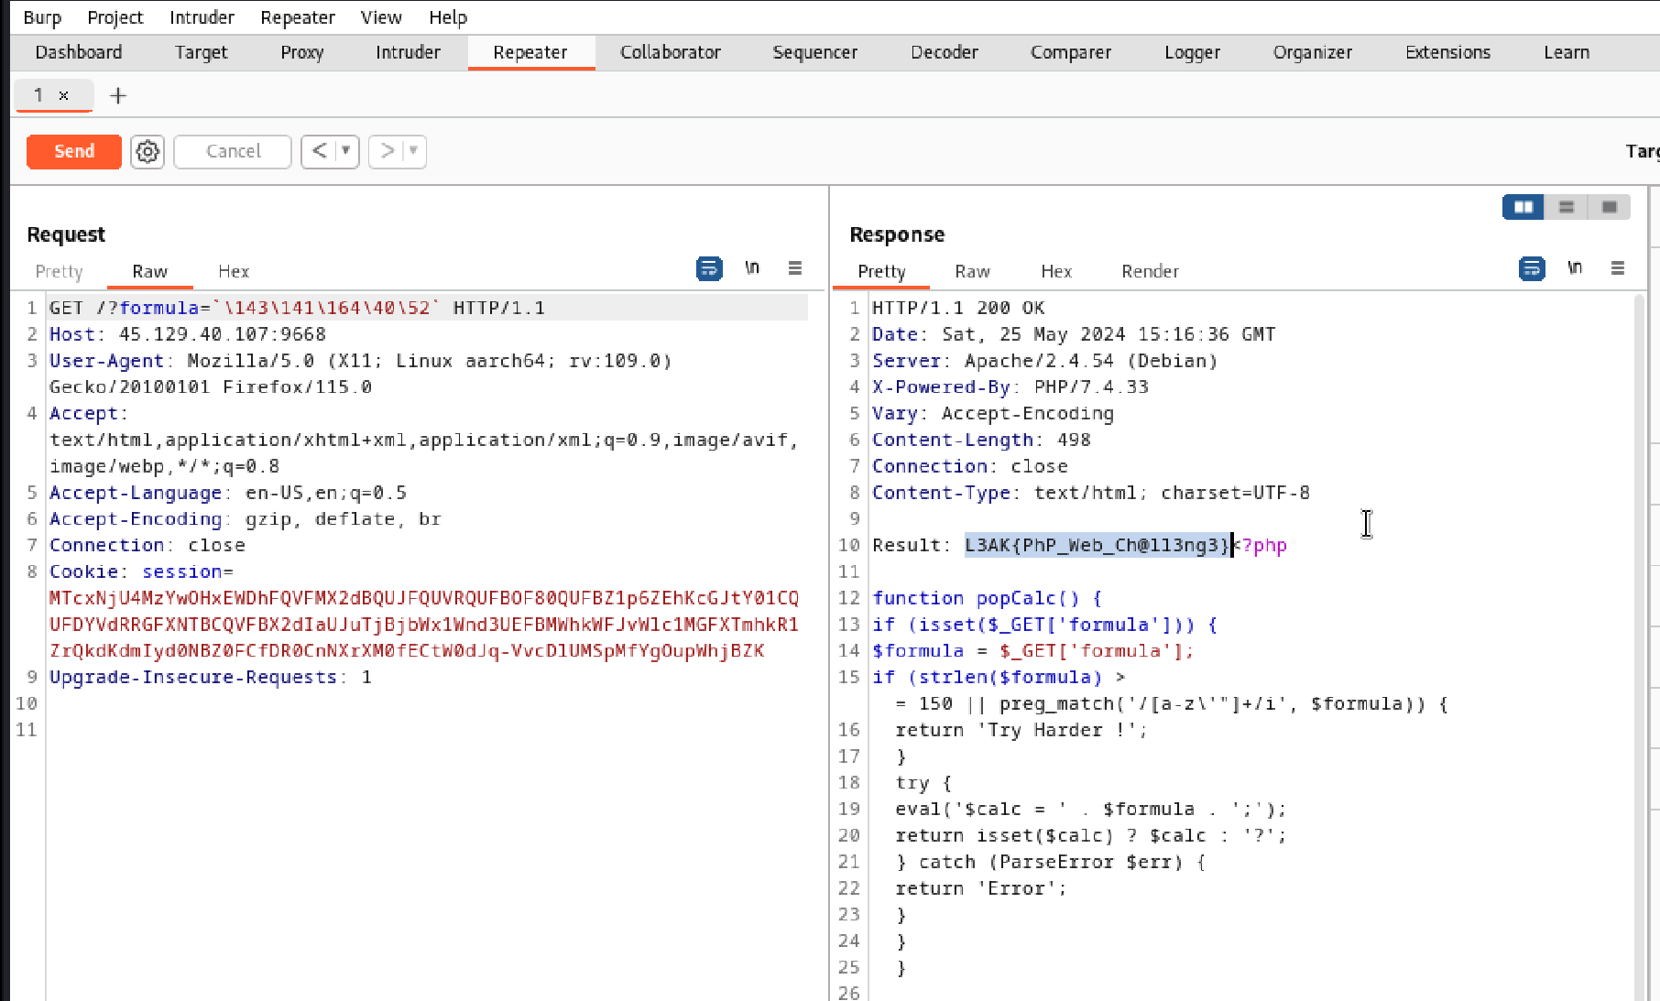Screen dimensions: 1660x1001
Task: Close Repeater tab 1
Action: 63,95
